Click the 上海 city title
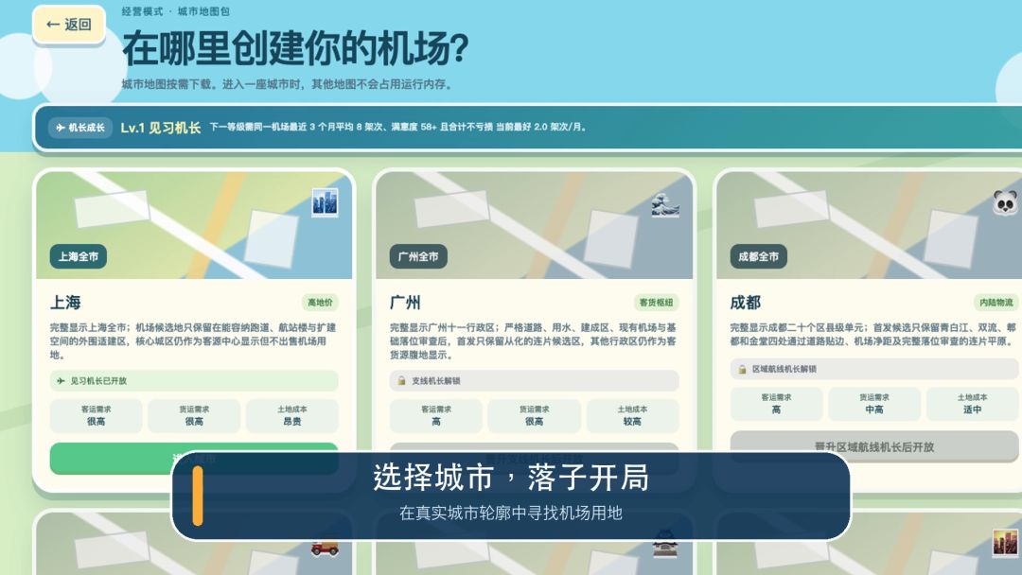This screenshot has width=1022, height=575. (65, 302)
